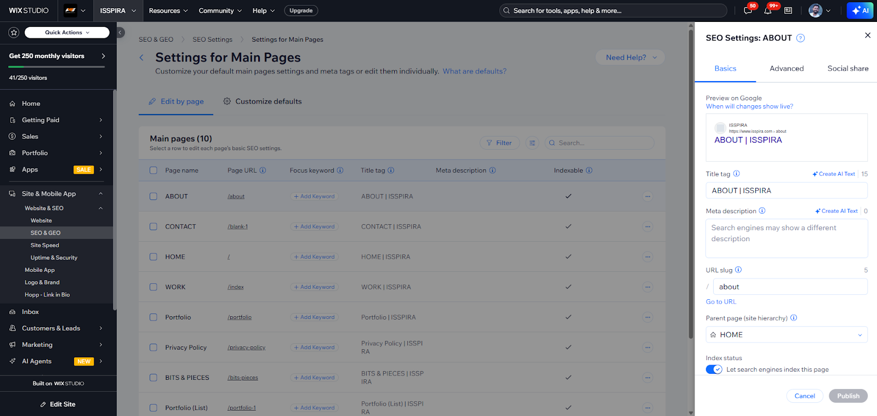
Task: Tick the select-all checkbox in table header
Action: click(x=153, y=170)
